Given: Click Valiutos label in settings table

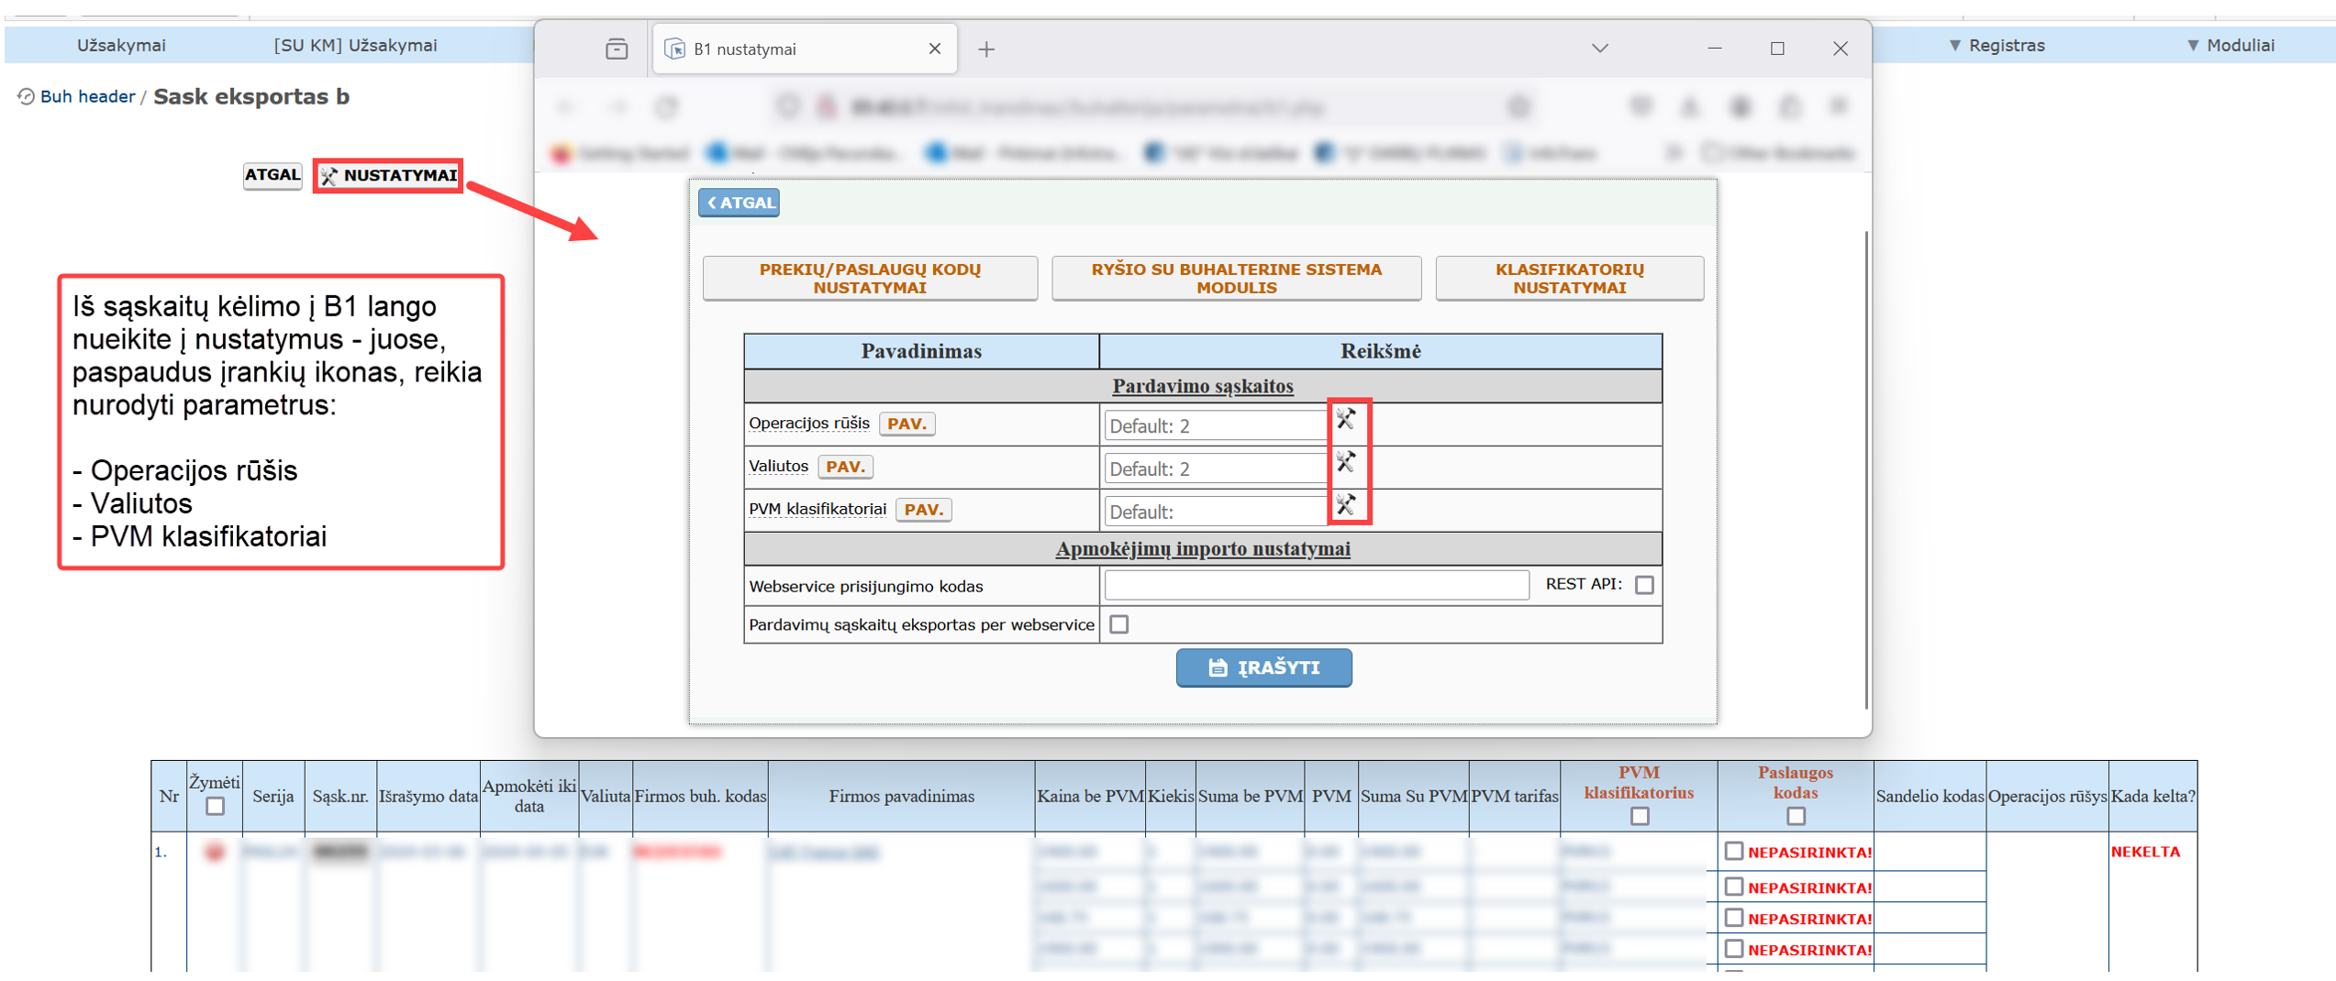Looking at the screenshot, I should point(778,467).
